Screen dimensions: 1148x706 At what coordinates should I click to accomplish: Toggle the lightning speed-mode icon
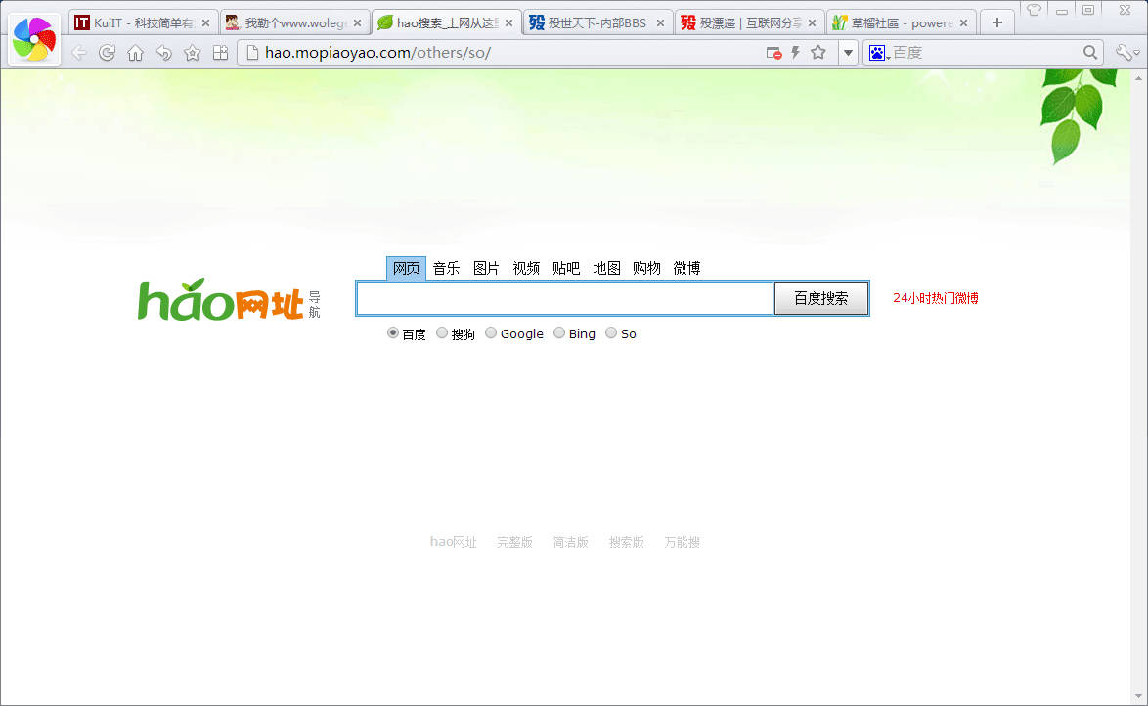(795, 53)
